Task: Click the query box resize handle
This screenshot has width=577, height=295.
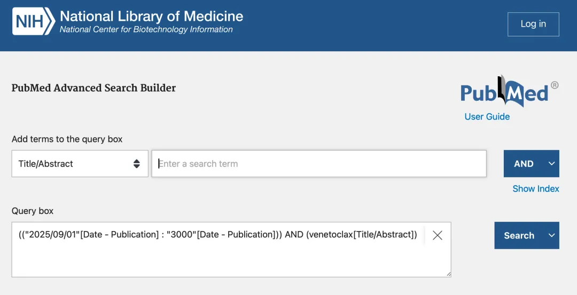Action: (x=448, y=274)
